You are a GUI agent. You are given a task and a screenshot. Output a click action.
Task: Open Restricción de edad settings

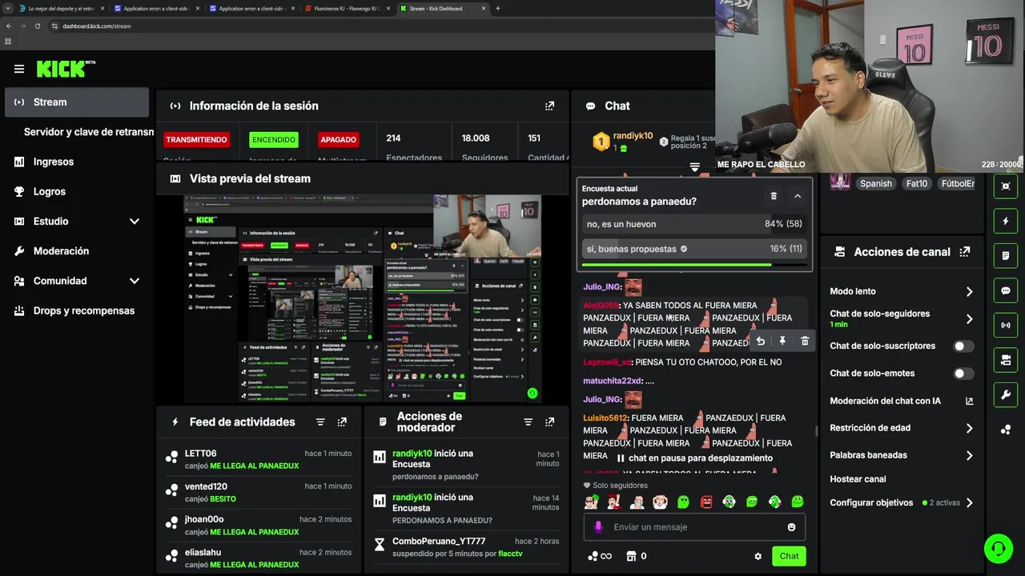(902, 428)
